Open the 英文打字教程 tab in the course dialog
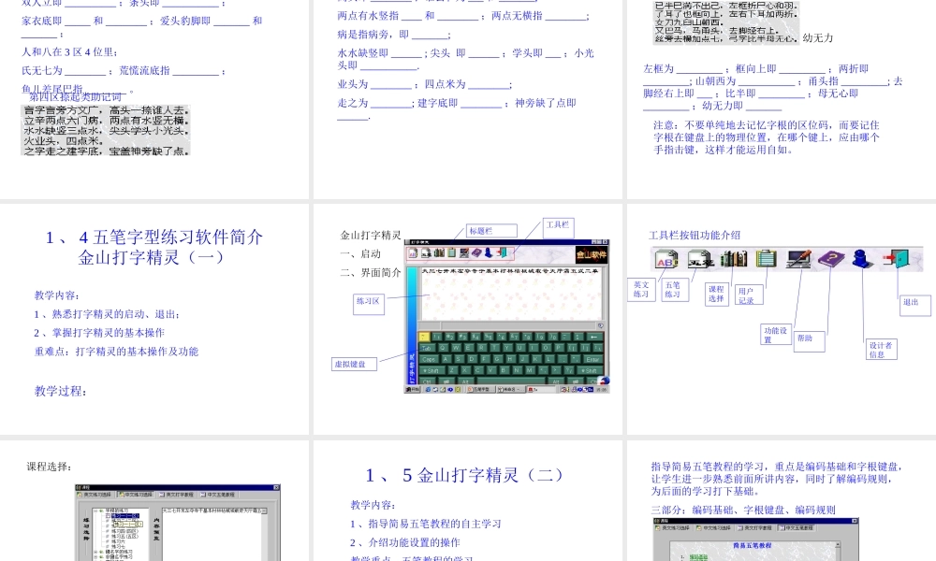 (x=177, y=495)
